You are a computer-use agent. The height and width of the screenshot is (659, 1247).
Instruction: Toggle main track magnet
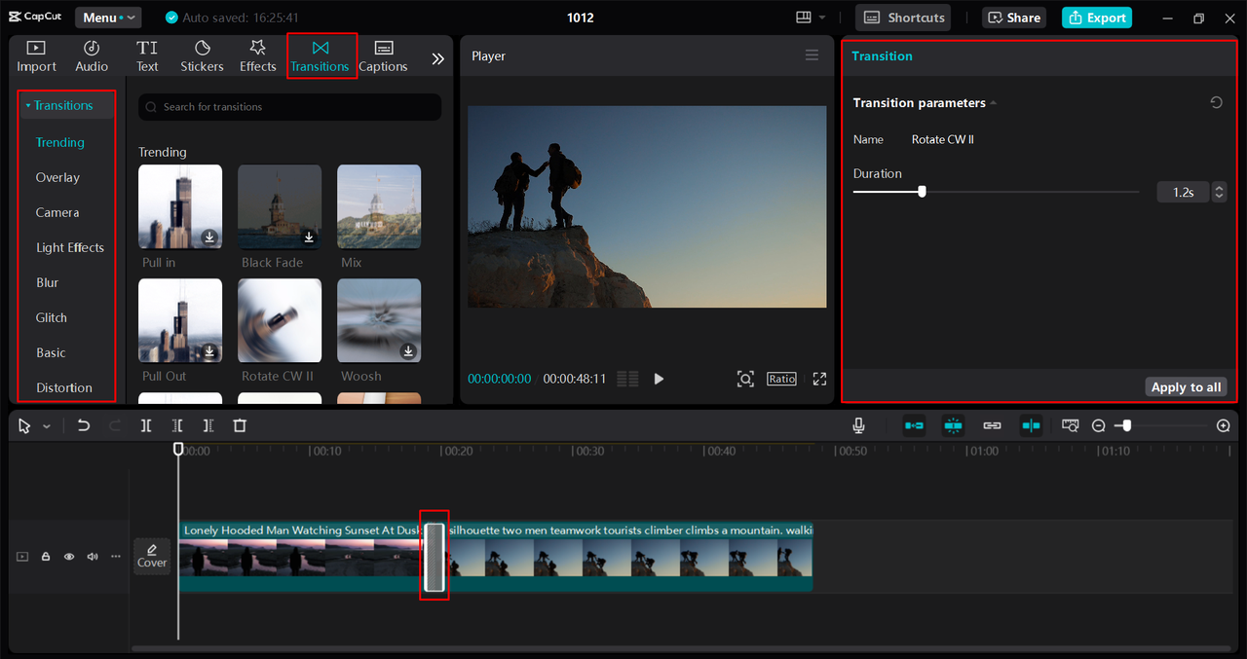(x=914, y=425)
